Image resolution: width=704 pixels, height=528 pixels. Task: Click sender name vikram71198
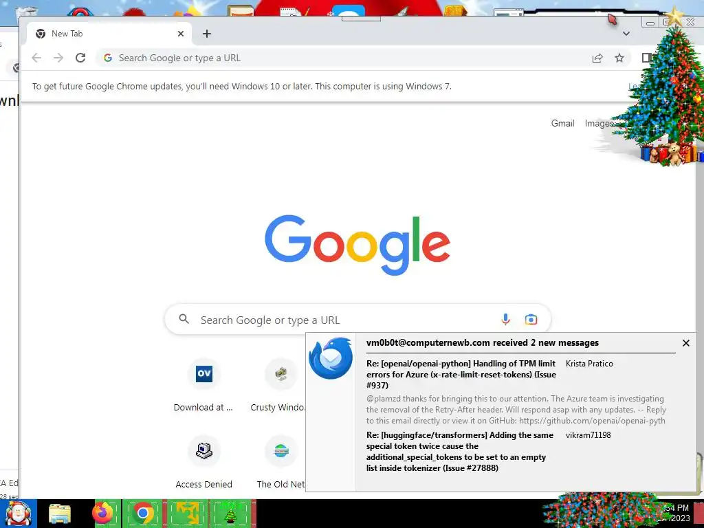point(588,435)
